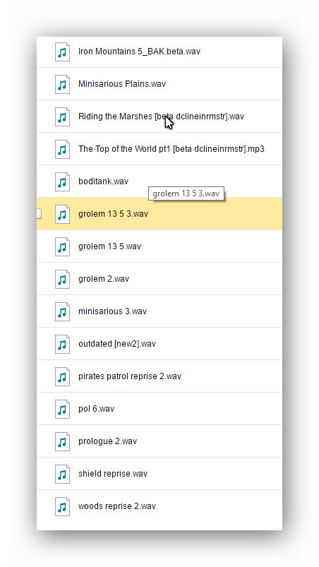Open pol 6.wav file name

[96, 409]
